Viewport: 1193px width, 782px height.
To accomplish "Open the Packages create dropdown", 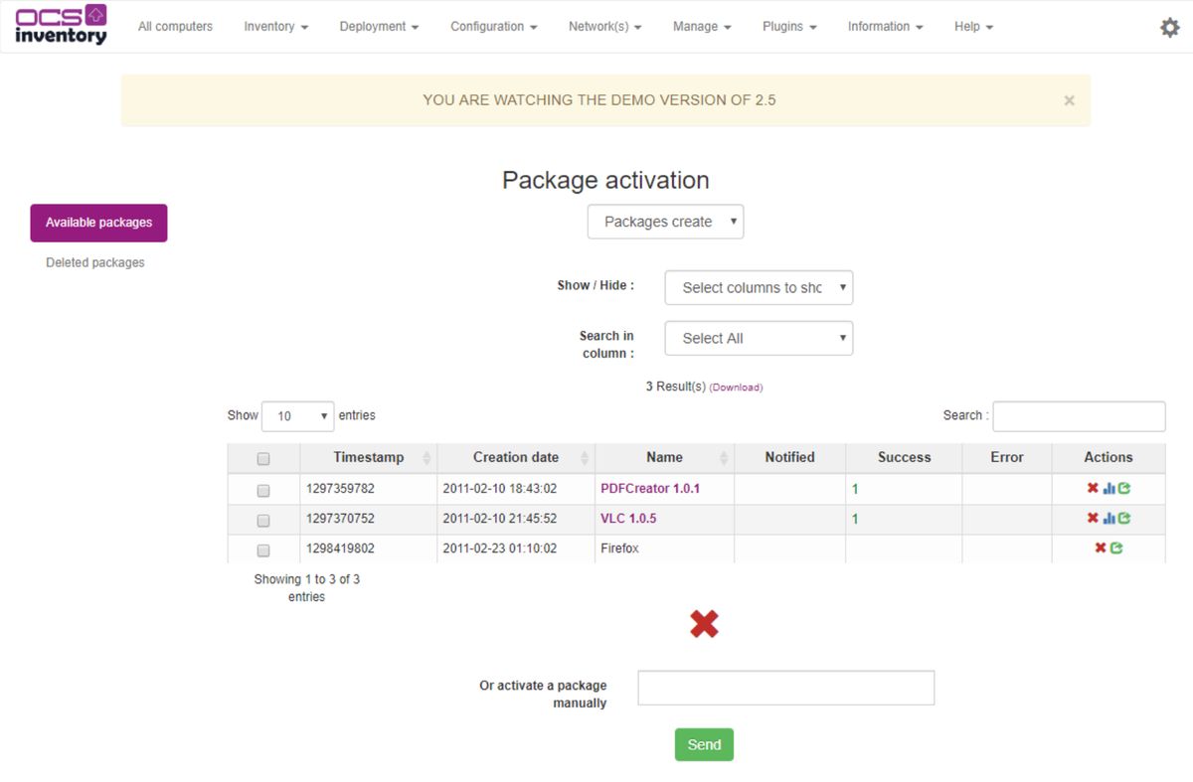I will tap(665, 221).
